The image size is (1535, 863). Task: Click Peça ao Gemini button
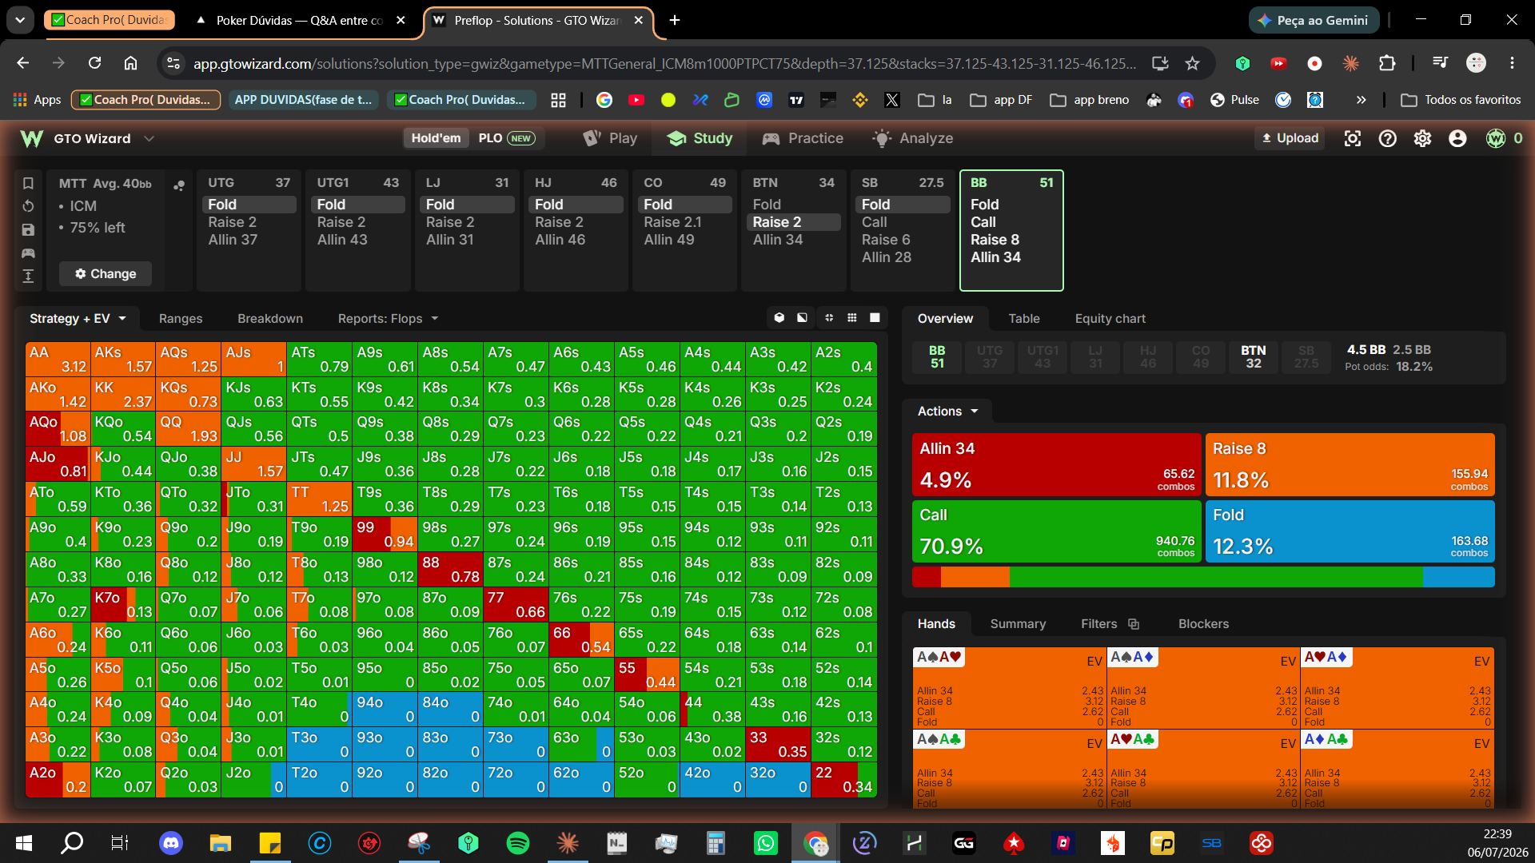[x=1314, y=20]
